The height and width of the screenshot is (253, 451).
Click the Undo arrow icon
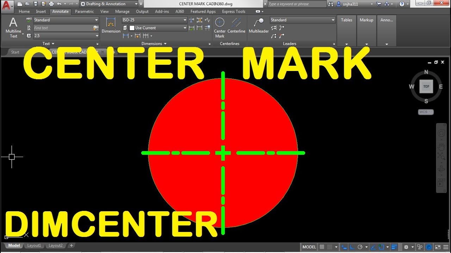(x=59, y=4)
